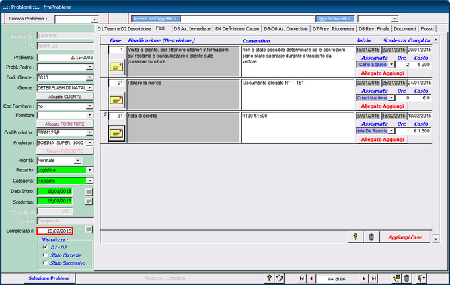Click the trash icon beside Aggiungi Fase

point(371,237)
